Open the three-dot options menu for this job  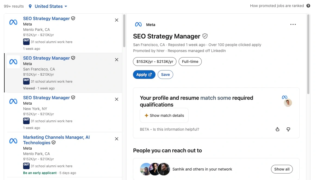(x=293, y=24)
